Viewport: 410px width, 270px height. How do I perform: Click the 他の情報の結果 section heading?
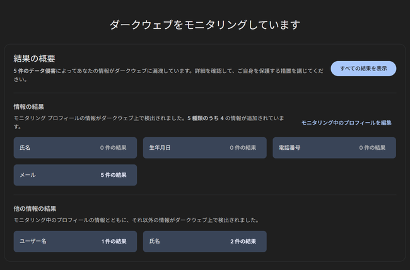coord(35,209)
